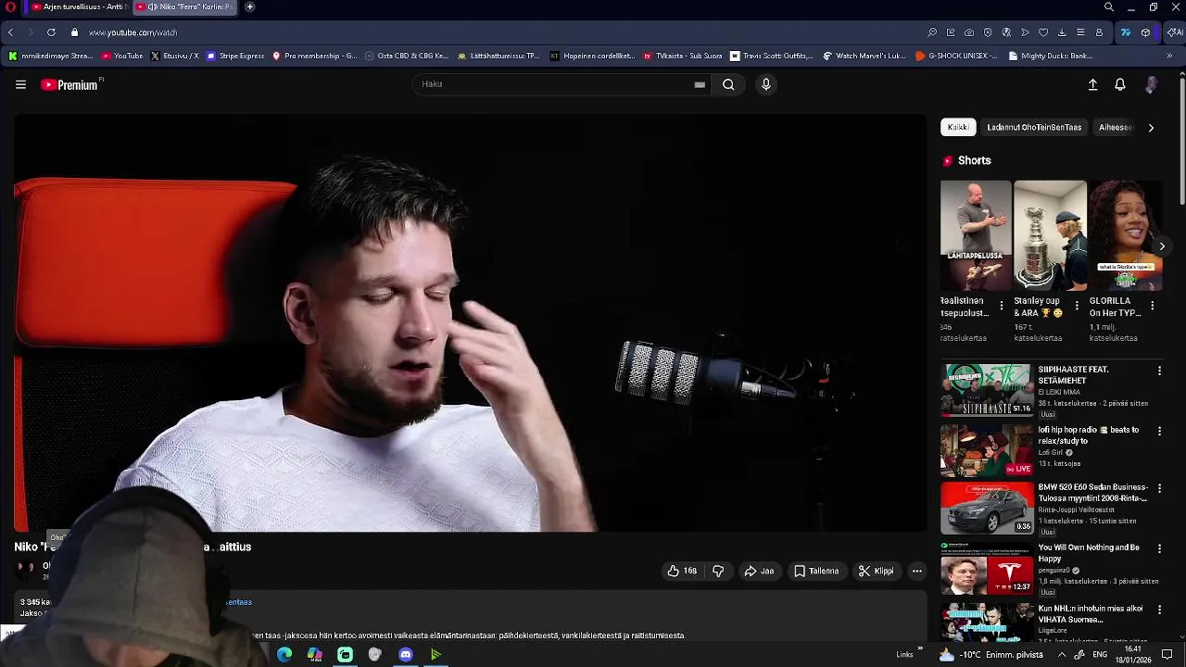
Task: Add page to bookmarks heart icon
Action: coord(1043,32)
